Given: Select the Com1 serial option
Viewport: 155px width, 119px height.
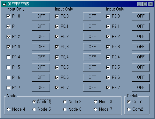Looking at the screenshot, I should point(129,102).
